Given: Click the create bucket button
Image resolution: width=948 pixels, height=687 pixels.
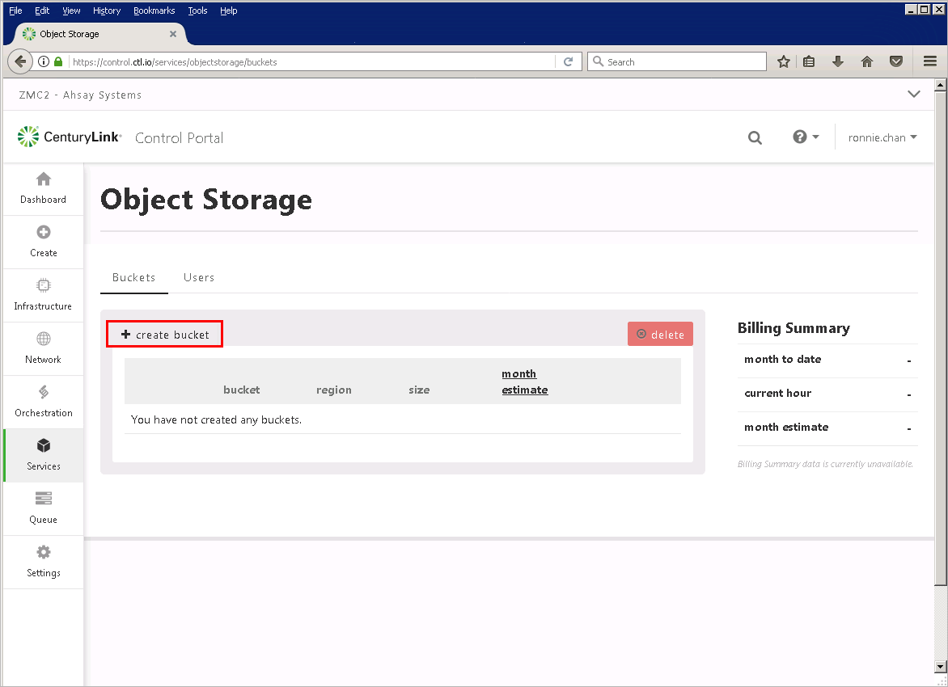Looking at the screenshot, I should pyautogui.click(x=165, y=334).
